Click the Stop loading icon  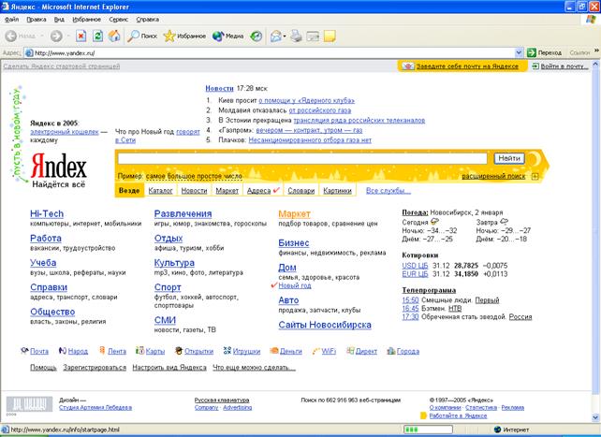[x=82, y=36]
